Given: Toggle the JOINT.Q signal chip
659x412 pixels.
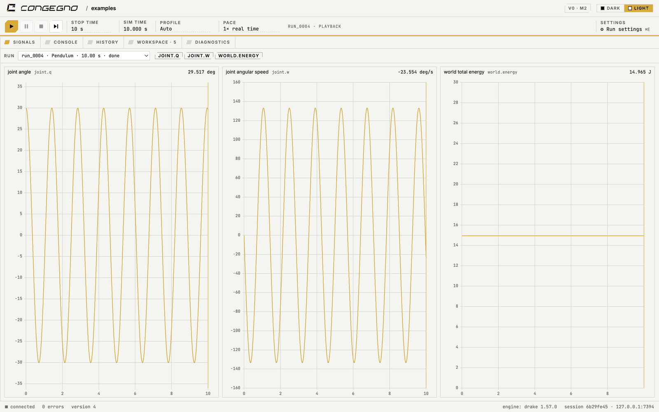Looking at the screenshot, I should [168, 56].
